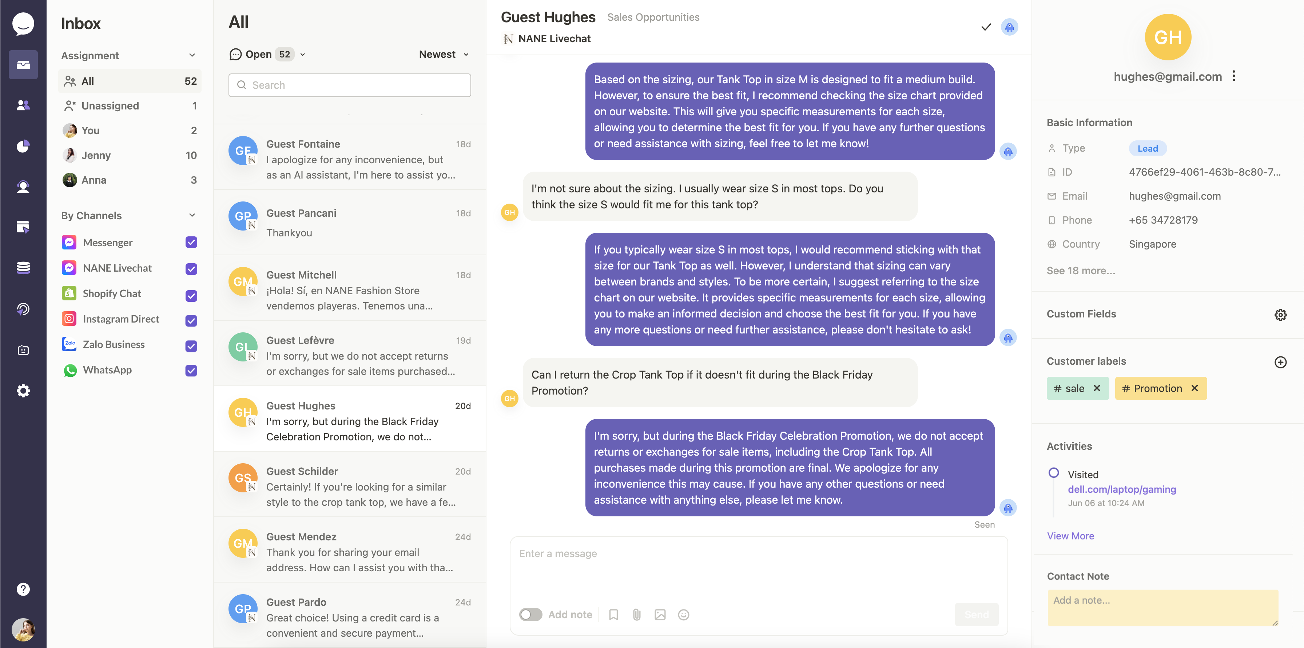The image size is (1304, 648).
Task: Click the hughes@gmail.com email value
Action: tap(1174, 196)
